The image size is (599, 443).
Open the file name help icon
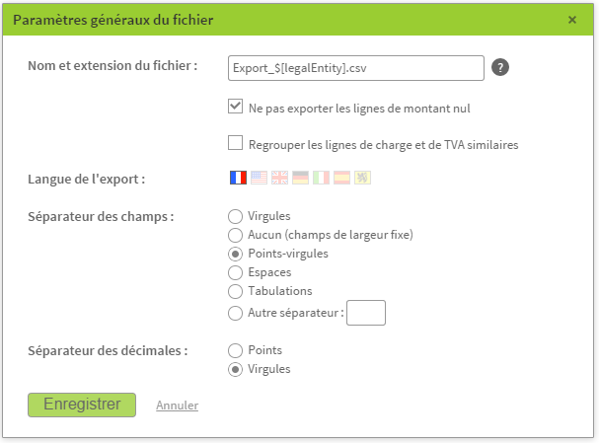[500, 68]
